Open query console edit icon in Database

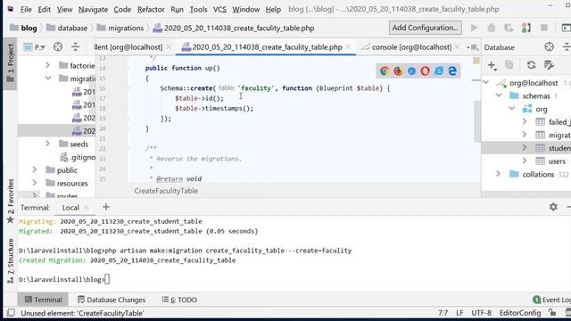click(x=549, y=65)
